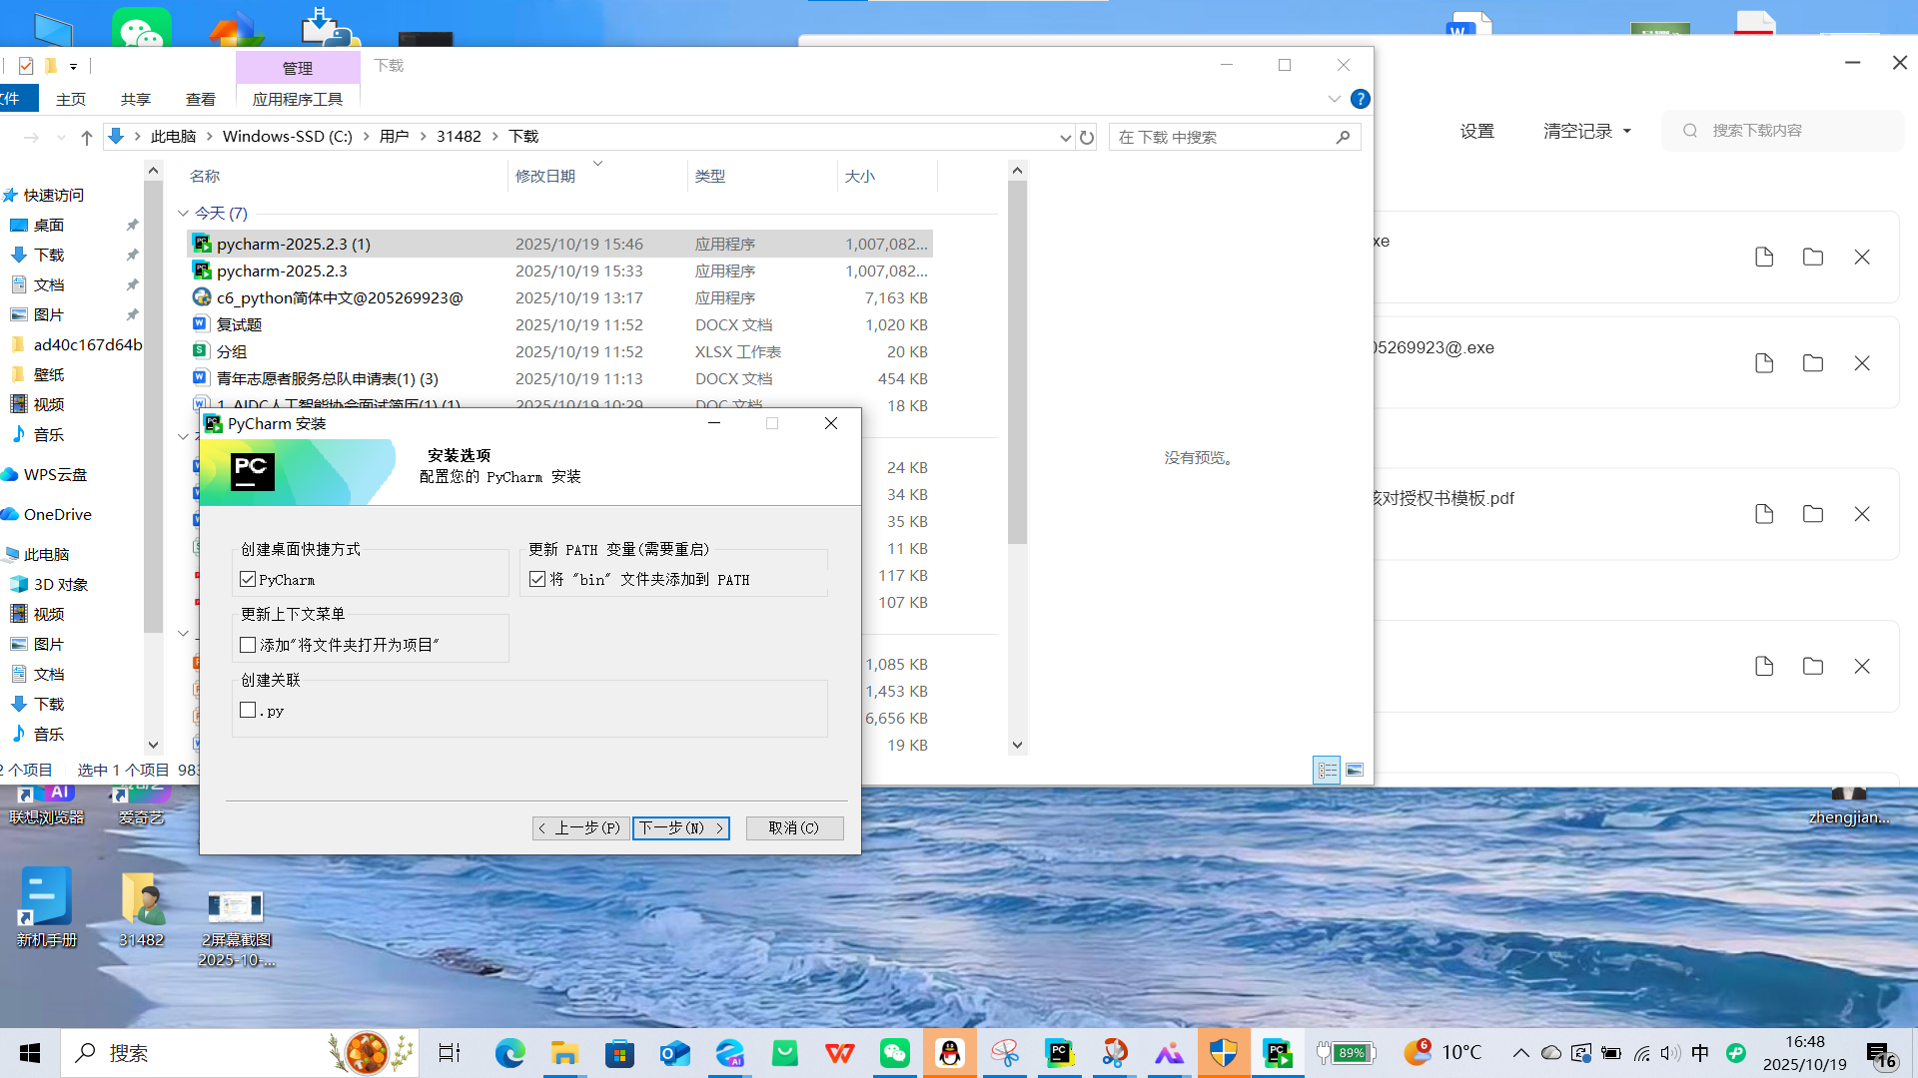The height and width of the screenshot is (1078, 1918).
Task: Collapse the 今天 (7) file group
Action: [x=183, y=213]
